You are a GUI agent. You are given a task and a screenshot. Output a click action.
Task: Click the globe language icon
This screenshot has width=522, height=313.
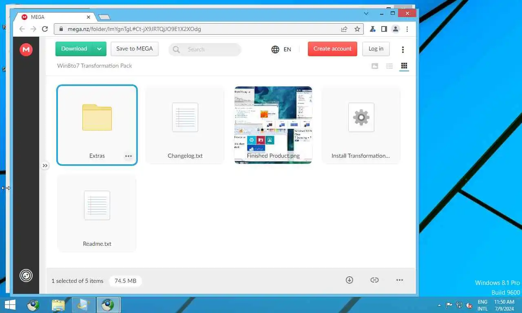pos(275,49)
